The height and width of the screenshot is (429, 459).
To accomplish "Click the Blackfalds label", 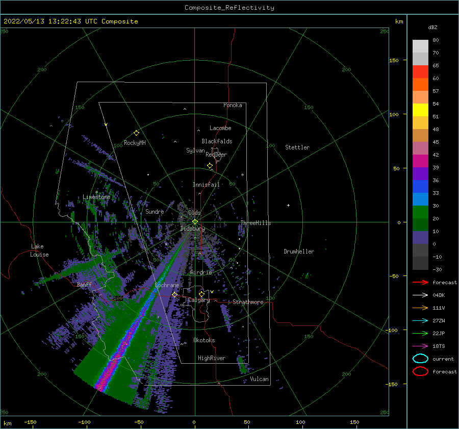I will tap(217, 141).
